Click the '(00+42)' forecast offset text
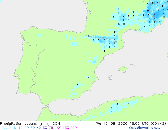168x130 pixels. click(158, 124)
